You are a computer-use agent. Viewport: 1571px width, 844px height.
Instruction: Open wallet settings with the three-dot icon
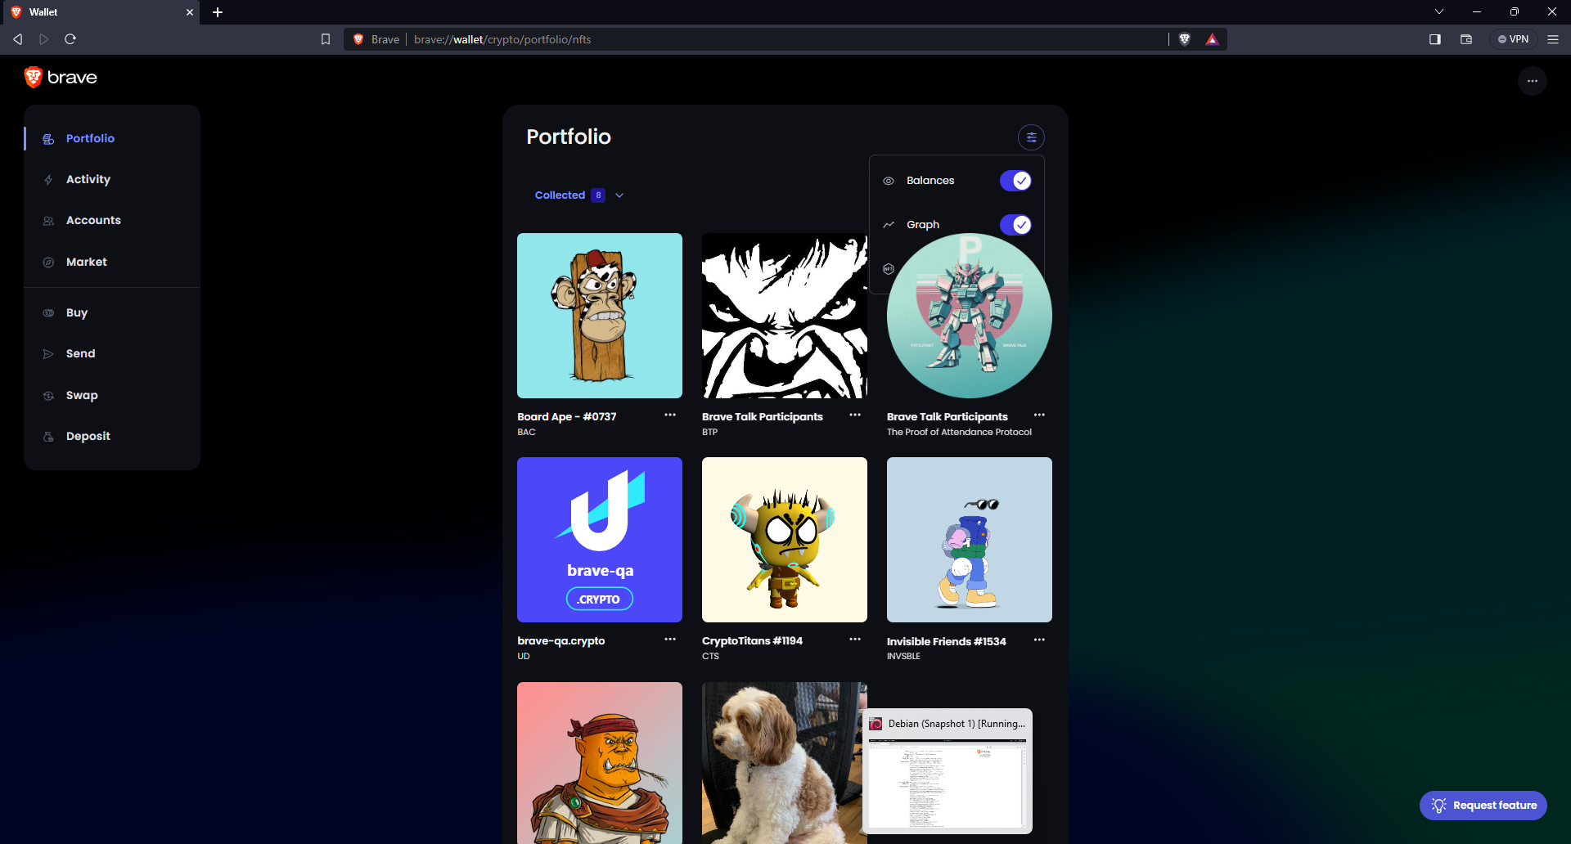click(1532, 81)
